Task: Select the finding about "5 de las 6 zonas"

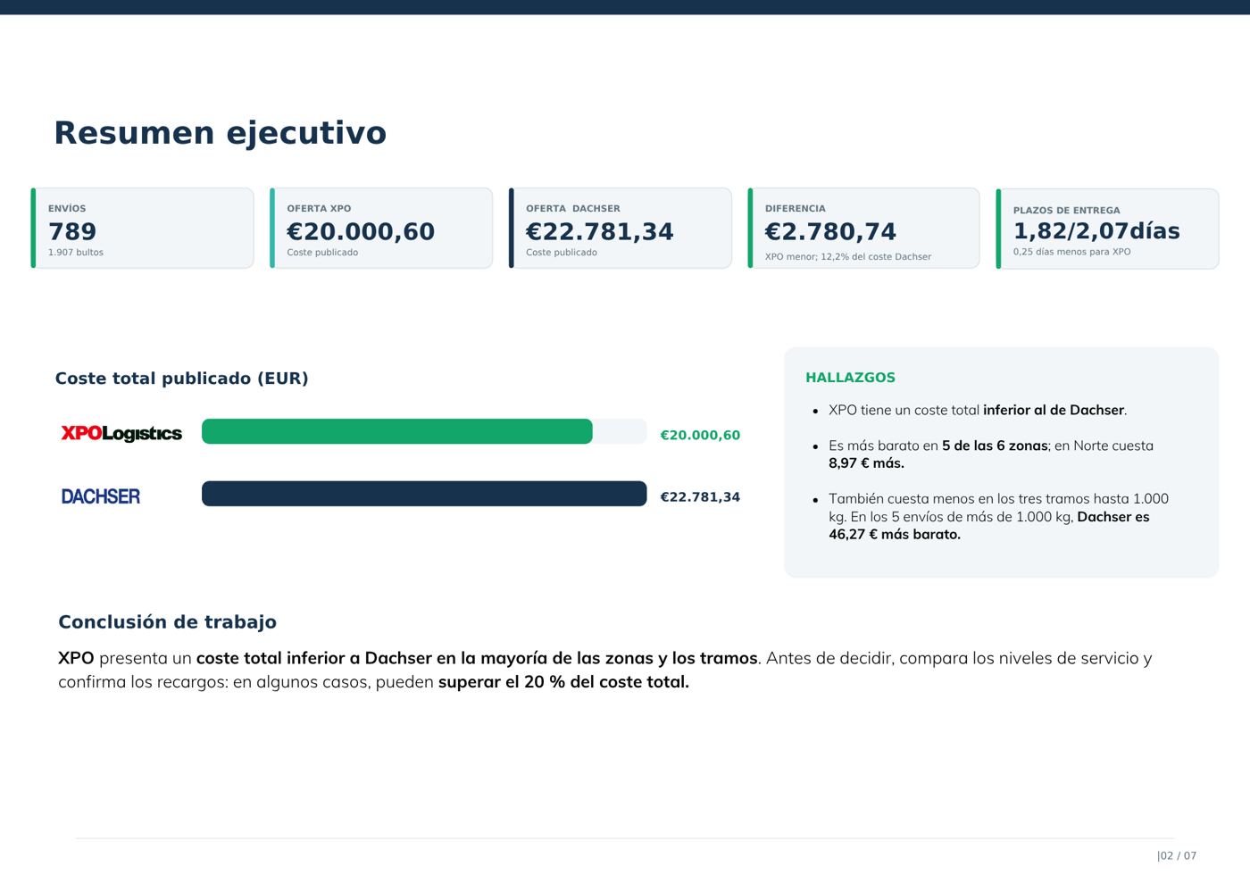Action: point(991,454)
